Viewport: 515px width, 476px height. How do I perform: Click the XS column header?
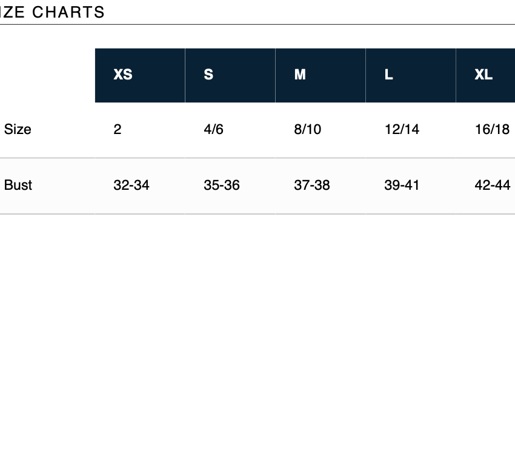[123, 75]
